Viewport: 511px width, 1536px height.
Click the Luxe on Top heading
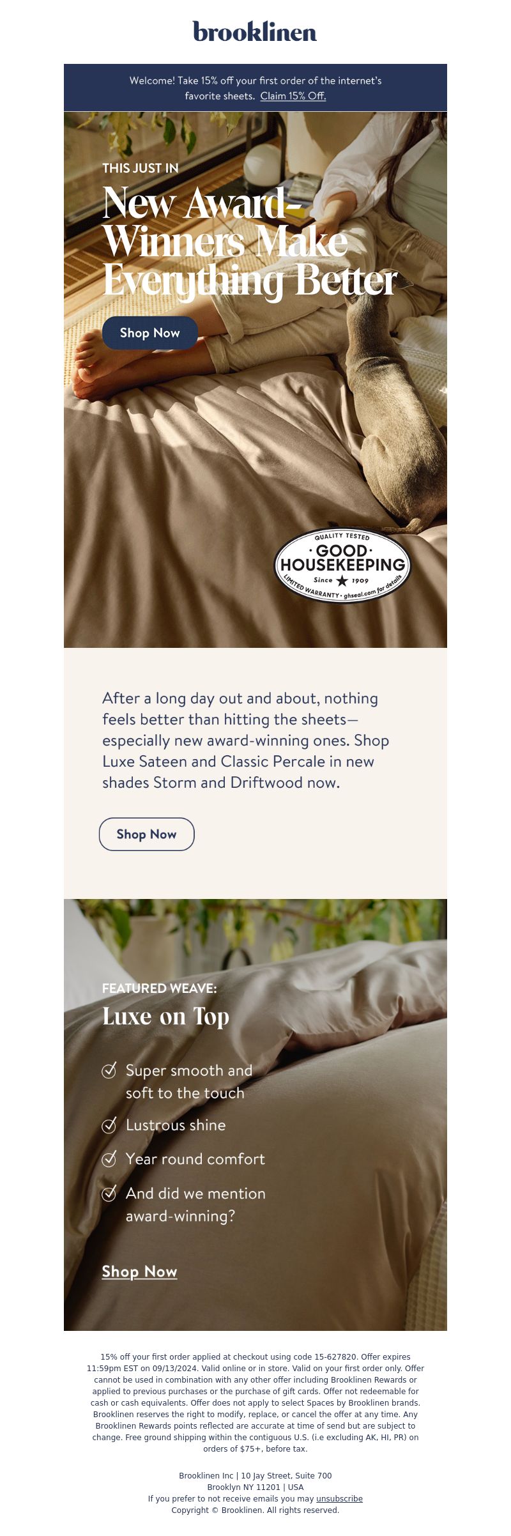(x=165, y=1016)
